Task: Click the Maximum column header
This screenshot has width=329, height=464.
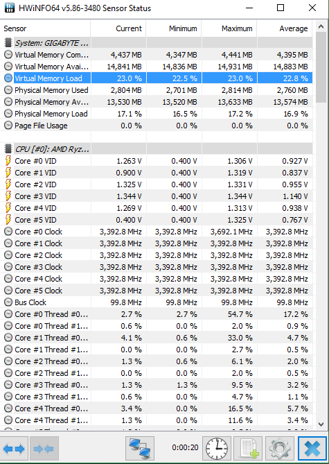Action: point(229,28)
